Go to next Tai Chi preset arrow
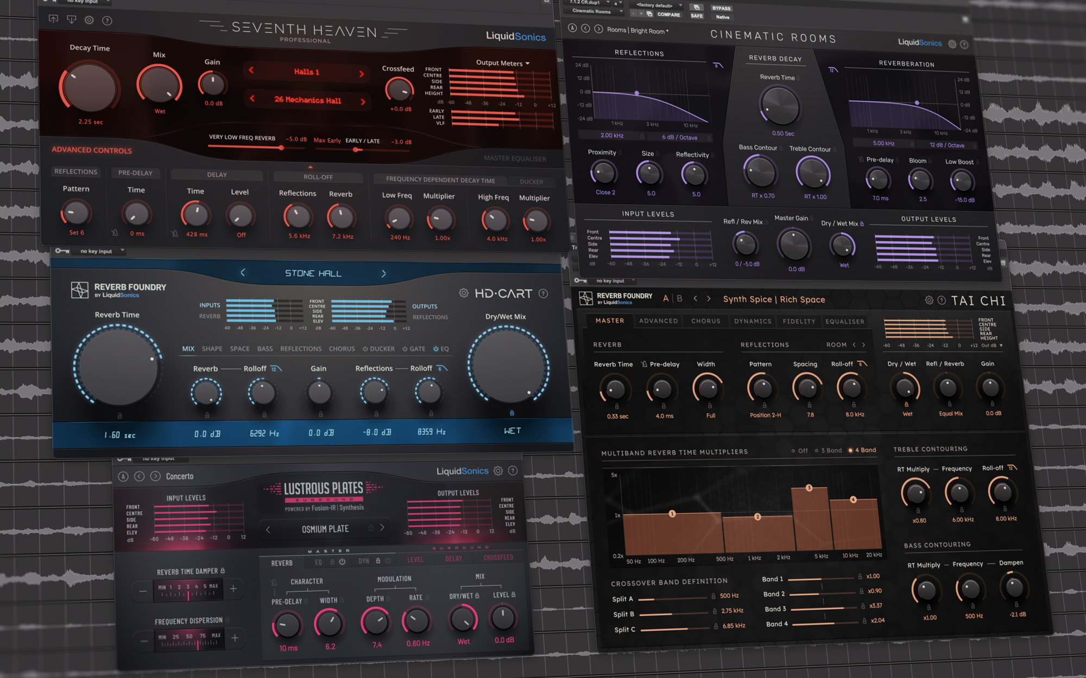The width and height of the screenshot is (1086, 678). coord(709,298)
